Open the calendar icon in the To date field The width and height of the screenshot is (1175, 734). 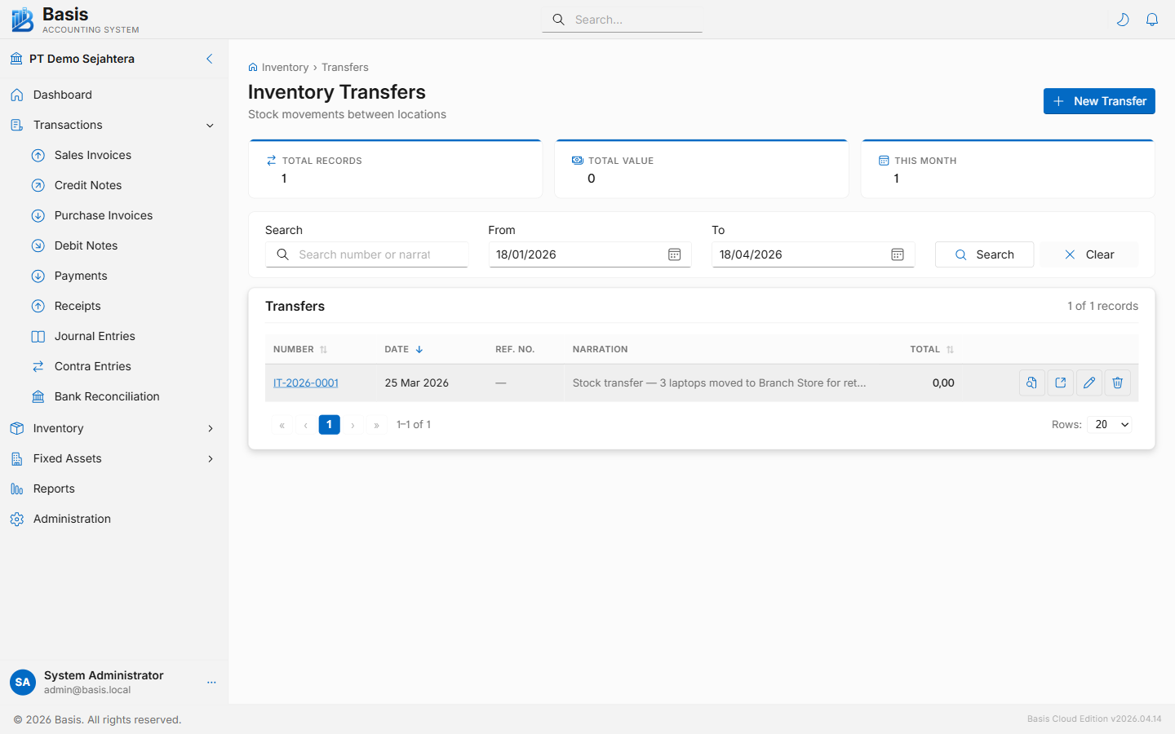[898, 254]
